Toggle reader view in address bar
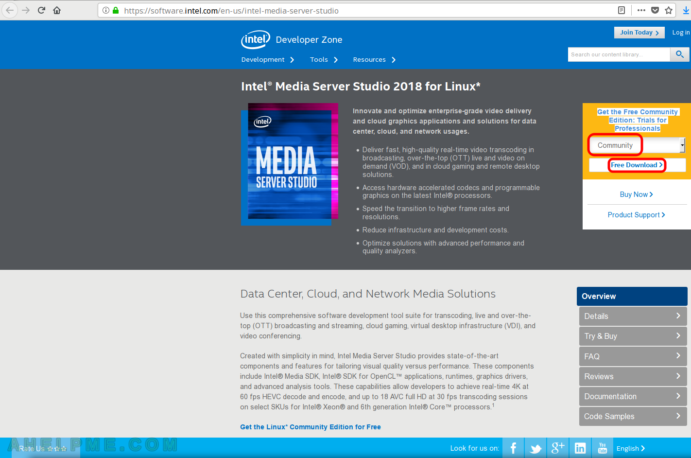The width and height of the screenshot is (691, 458). (x=622, y=10)
